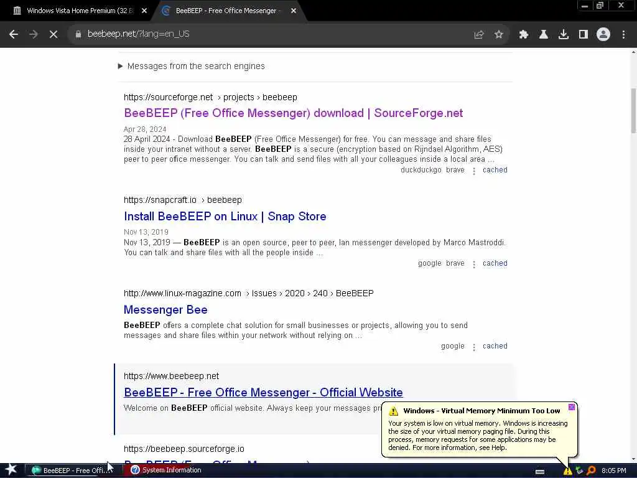This screenshot has height=478, width=637.
Task: Open the user profile avatar
Action: click(603, 35)
